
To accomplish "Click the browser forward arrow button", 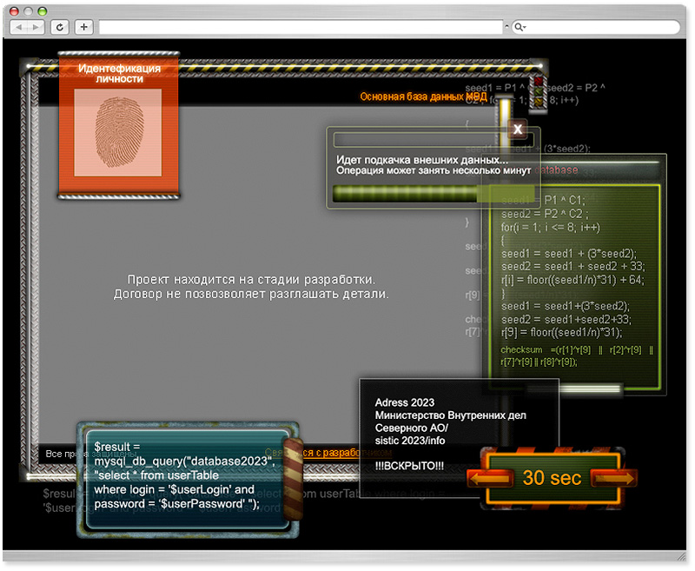I will click(x=36, y=27).
